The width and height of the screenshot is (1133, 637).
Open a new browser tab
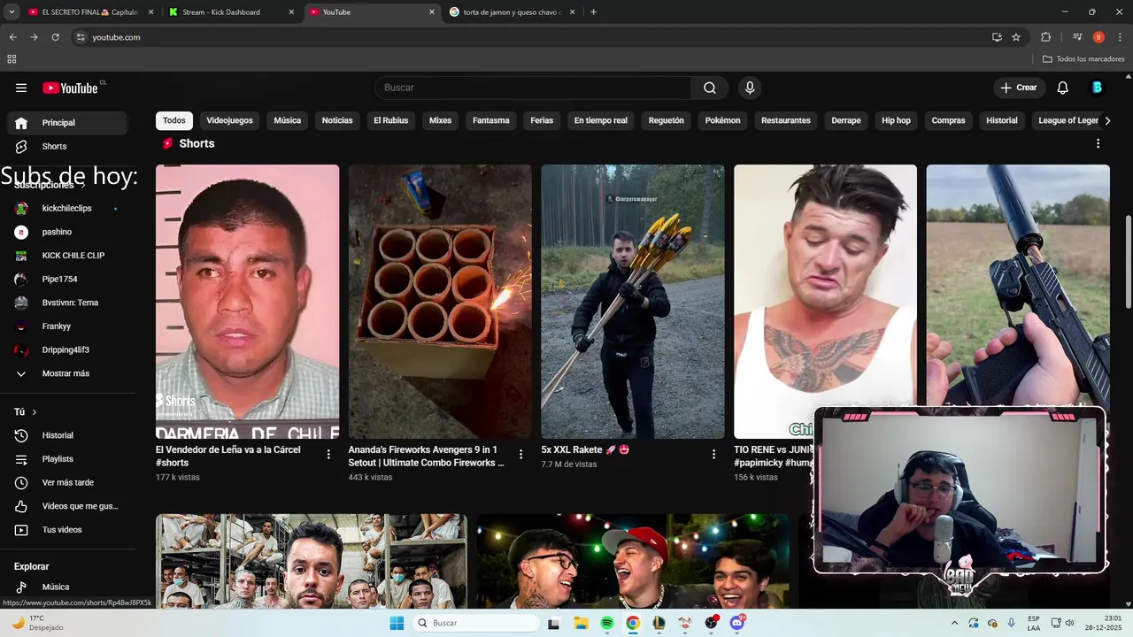point(593,12)
